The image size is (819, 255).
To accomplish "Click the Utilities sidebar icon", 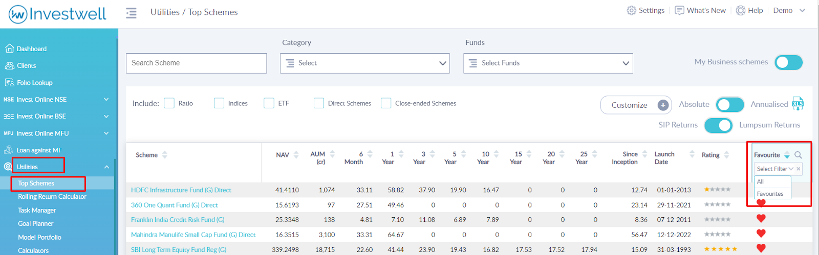I will [8, 167].
